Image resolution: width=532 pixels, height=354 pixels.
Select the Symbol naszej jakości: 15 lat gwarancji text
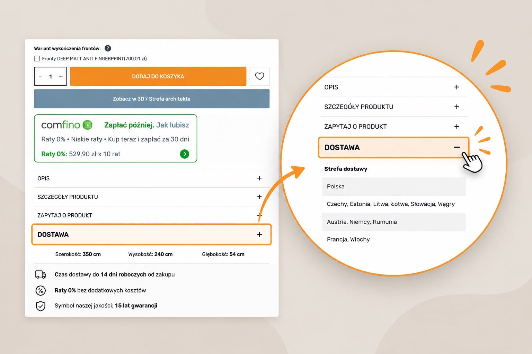(x=106, y=306)
